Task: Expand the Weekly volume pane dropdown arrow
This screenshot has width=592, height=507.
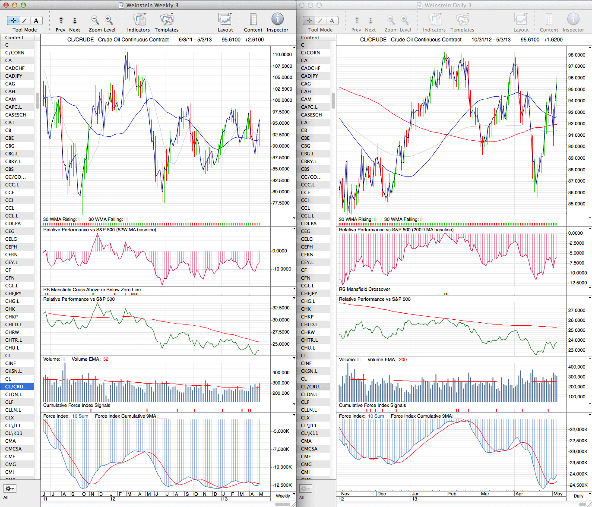Action: 294,358
